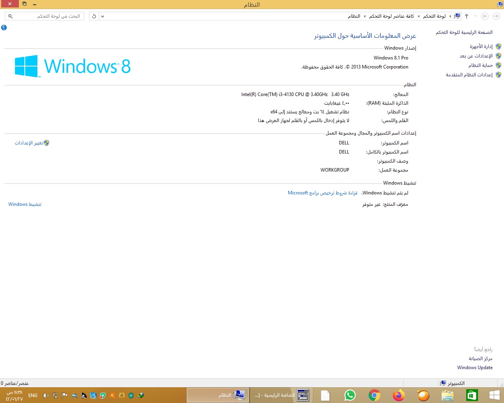
Task: Click the Activate Windows link (تنشيط Windows)
Action: coord(25,204)
